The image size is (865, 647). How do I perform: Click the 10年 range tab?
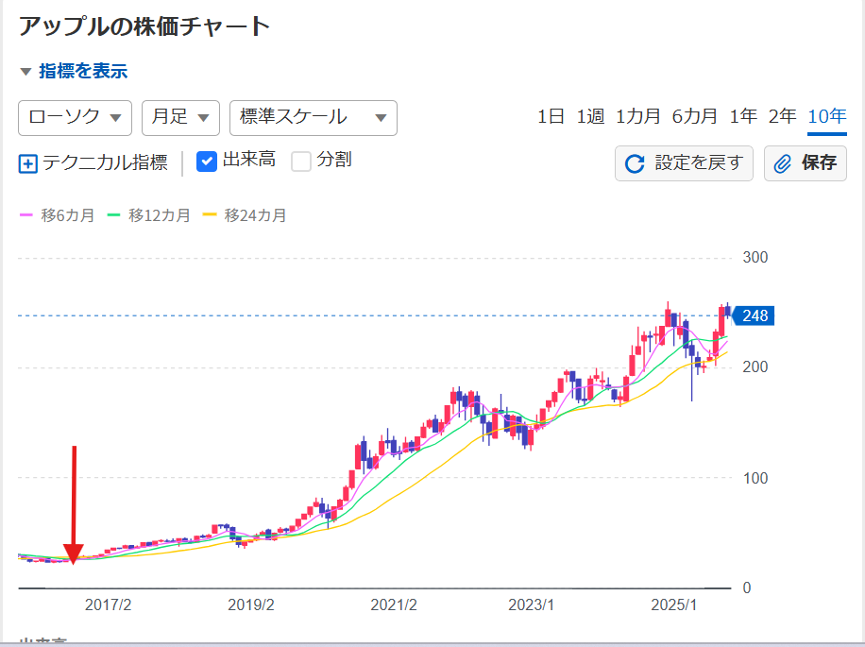(x=826, y=116)
